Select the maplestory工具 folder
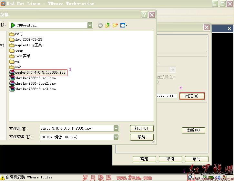 [x=26, y=45]
